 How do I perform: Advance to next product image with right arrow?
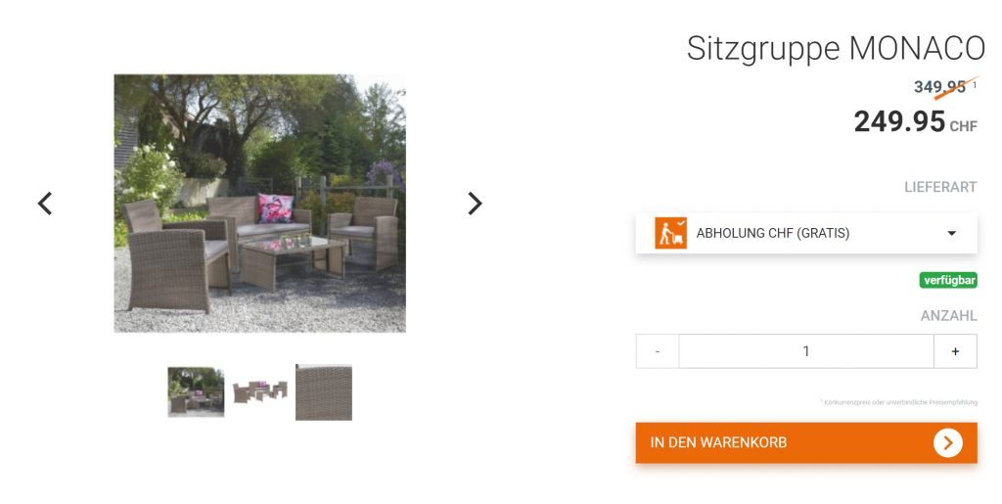pyautogui.click(x=475, y=204)
